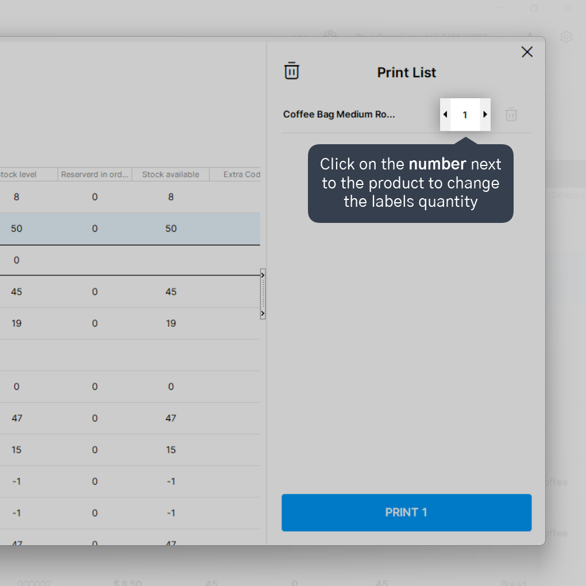Open settings gear in top right

[x=566, y=37]
